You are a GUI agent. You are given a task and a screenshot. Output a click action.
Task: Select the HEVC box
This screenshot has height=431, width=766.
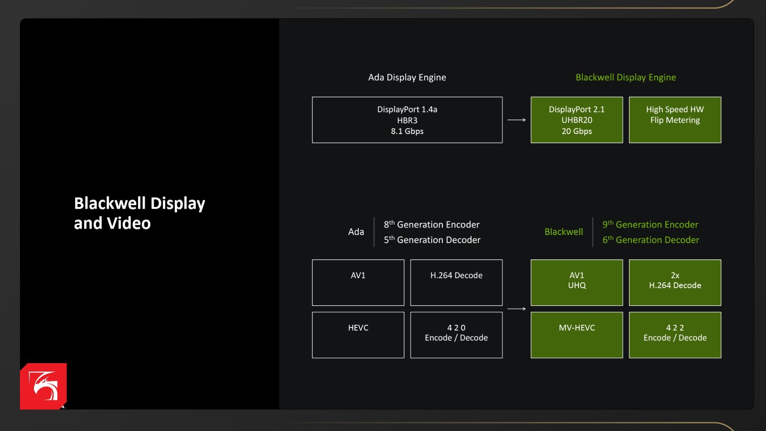(358, 335)
